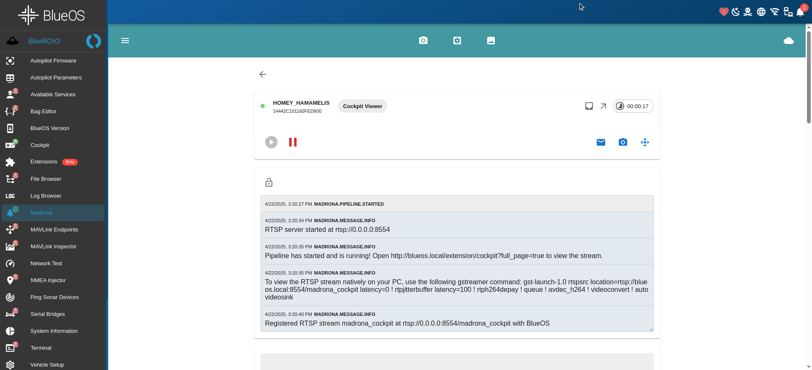Open Serial Bridges page
Viewport: 812px width, 370px height.
(x=53, y=314)
